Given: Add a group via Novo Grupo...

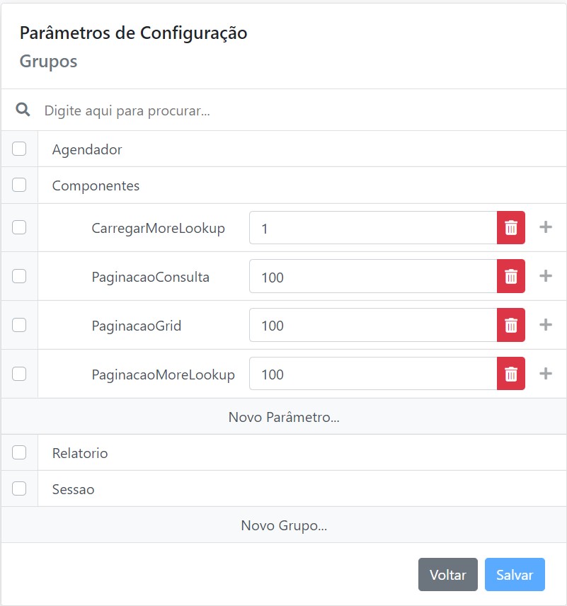Looking at the screenshot, I should click(284, 525).
